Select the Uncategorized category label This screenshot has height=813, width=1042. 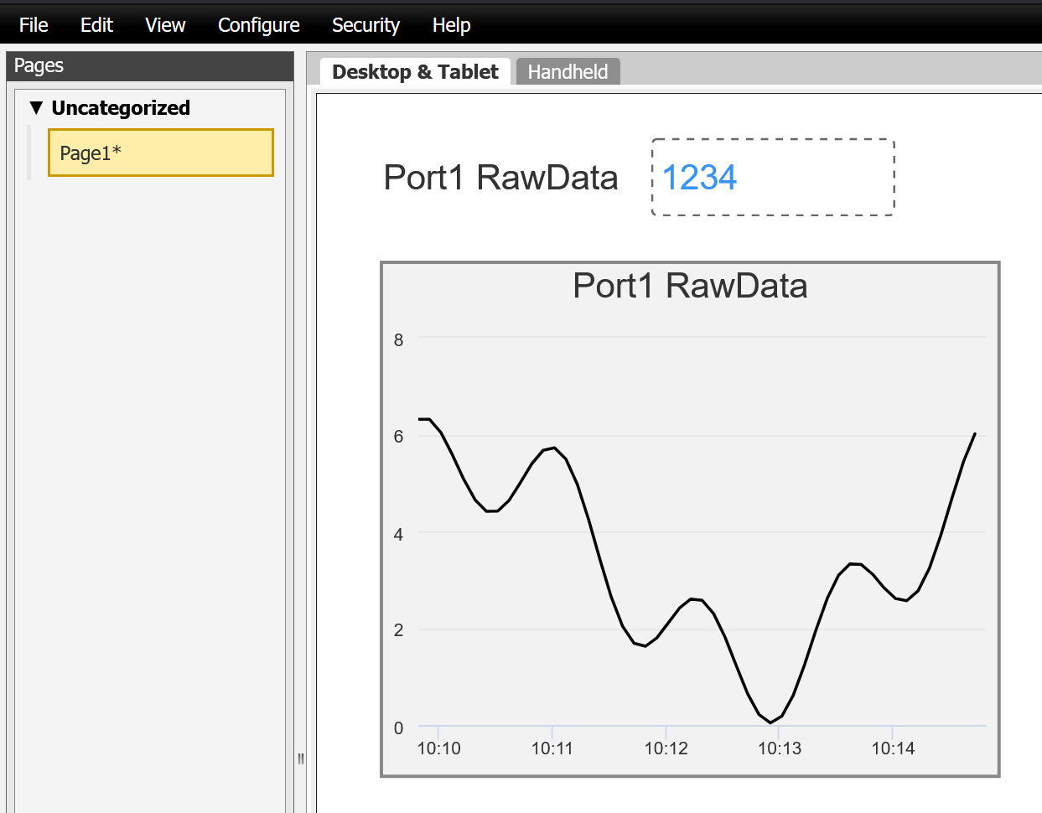pyautogui.click(x=121, y=107)
